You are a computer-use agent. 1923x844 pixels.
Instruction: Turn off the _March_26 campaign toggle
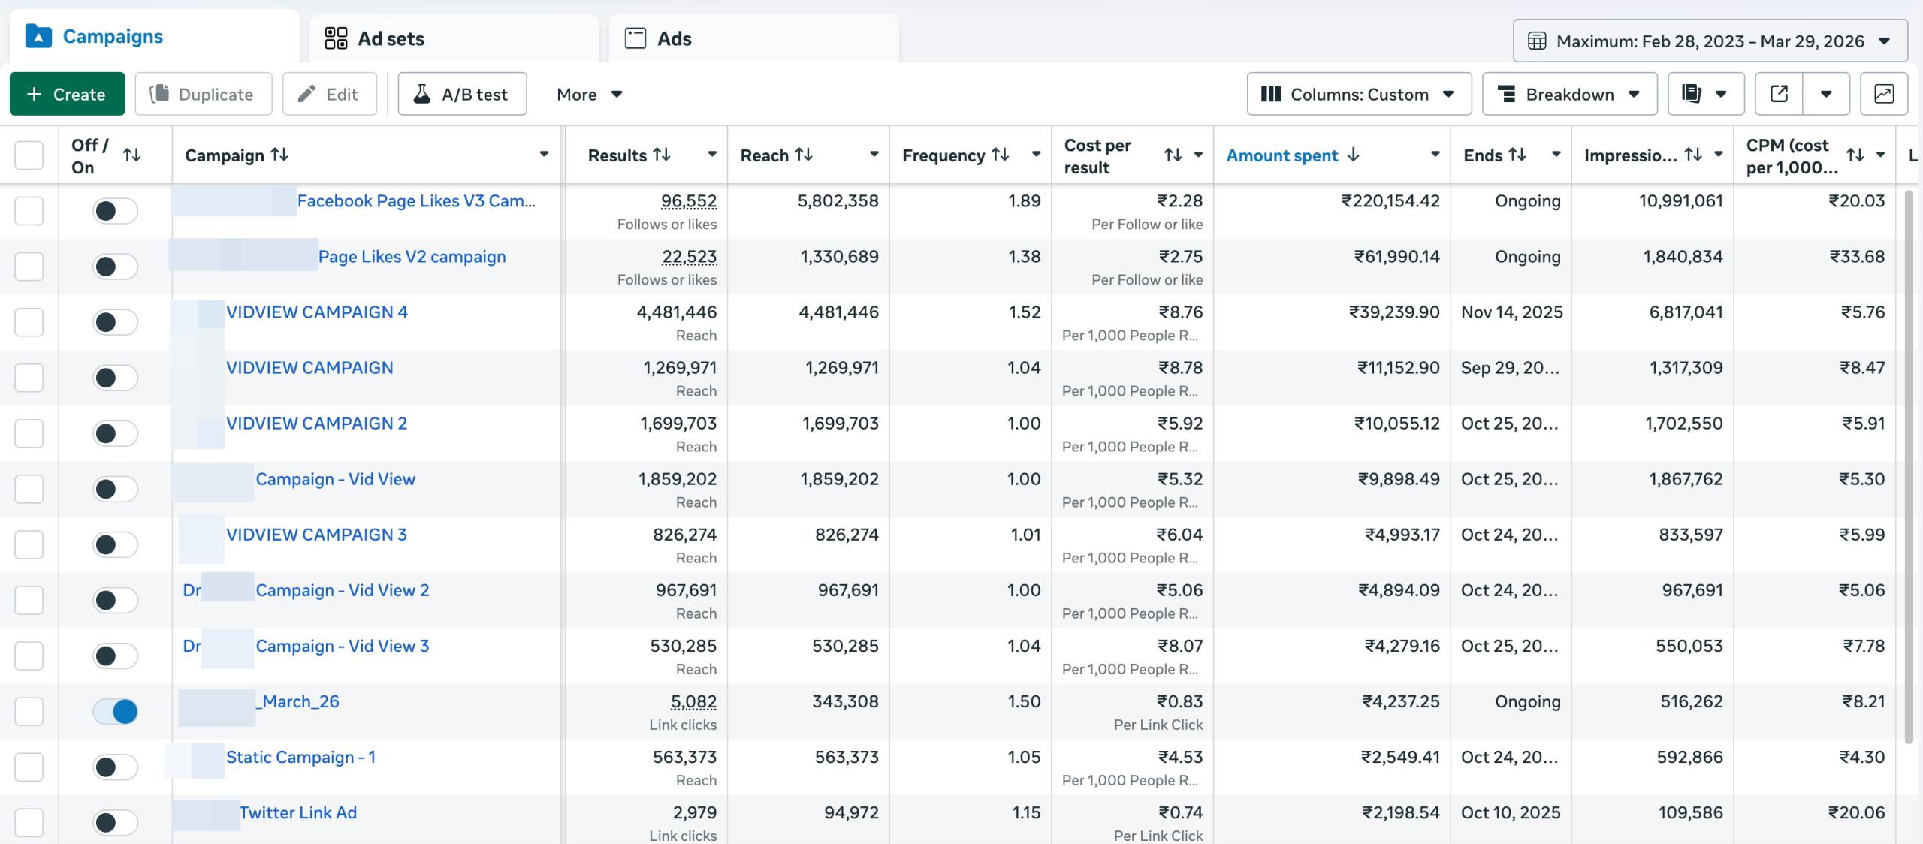point(114,711)
